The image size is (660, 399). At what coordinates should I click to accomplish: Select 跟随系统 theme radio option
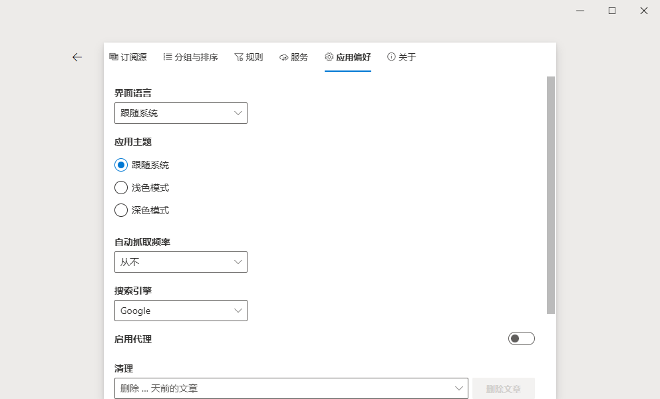point(121,165)
